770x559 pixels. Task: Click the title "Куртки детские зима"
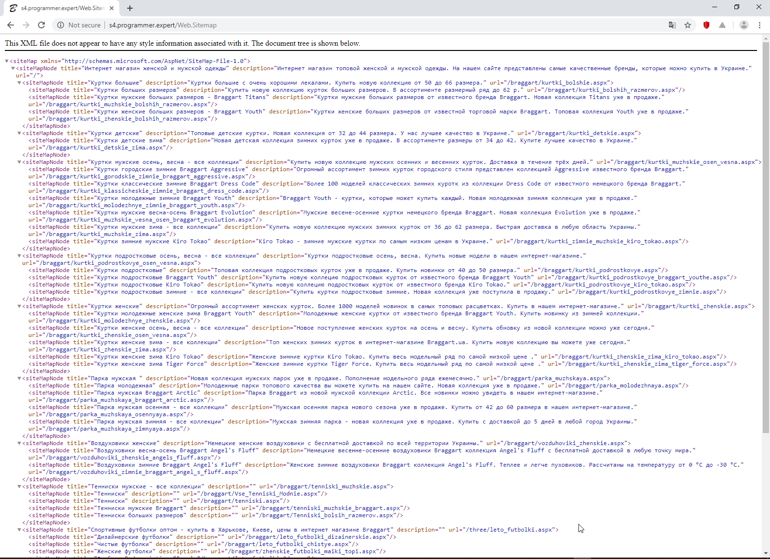pos(129,140)
